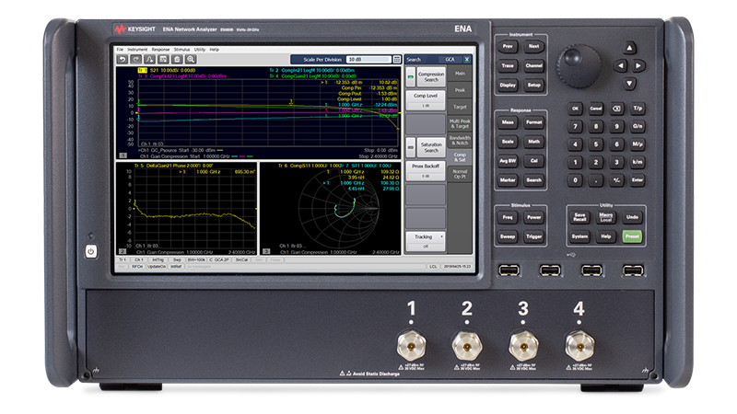737x414 pixels.
Task: Push the front-panel power button
Action: [90, 251]
